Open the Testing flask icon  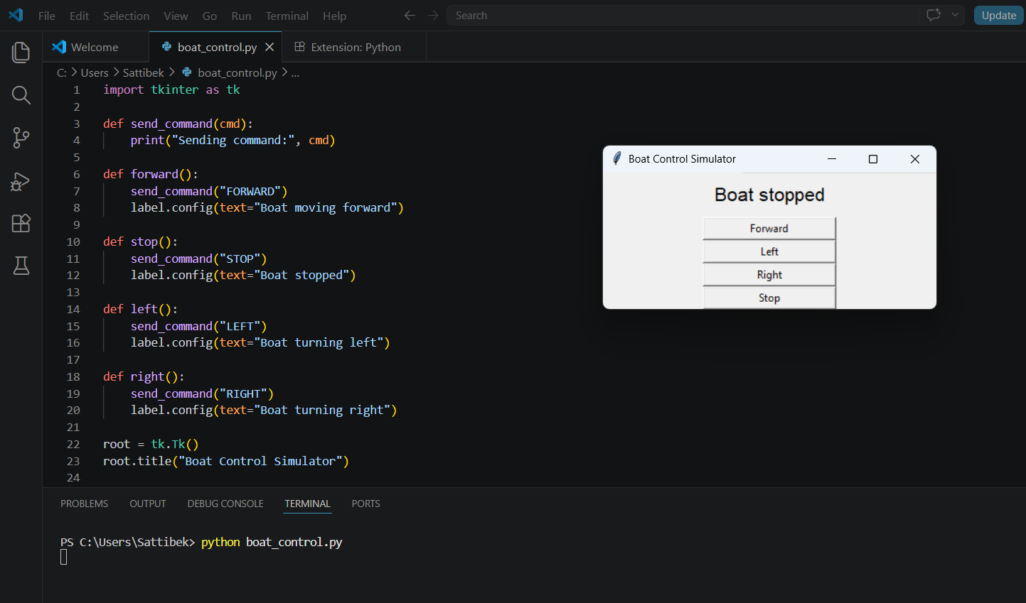[x=21, y=266]
